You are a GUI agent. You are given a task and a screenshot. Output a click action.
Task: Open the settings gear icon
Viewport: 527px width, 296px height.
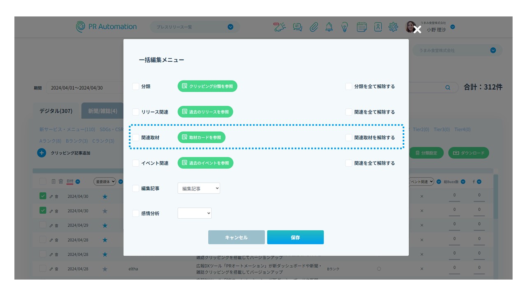click(x=393, y=27)
